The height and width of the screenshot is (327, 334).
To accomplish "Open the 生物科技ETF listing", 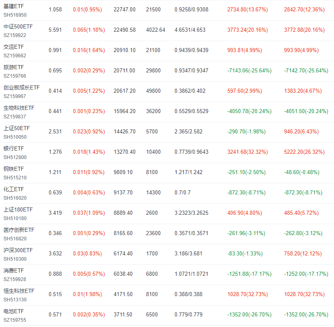I will [x=19, y=108].
